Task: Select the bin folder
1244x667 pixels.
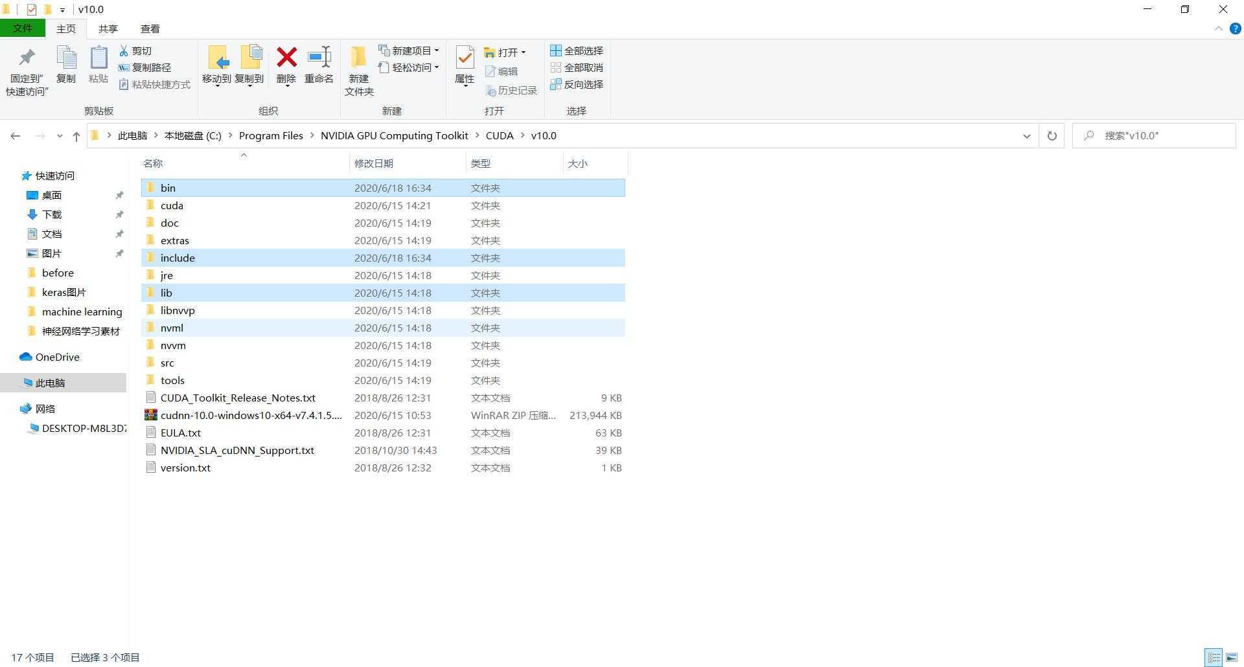Action: click(383, 188)
